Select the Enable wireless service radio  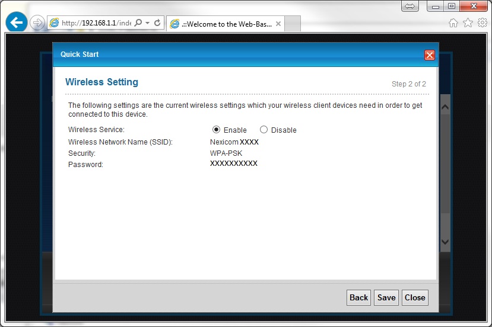[216, 129]
